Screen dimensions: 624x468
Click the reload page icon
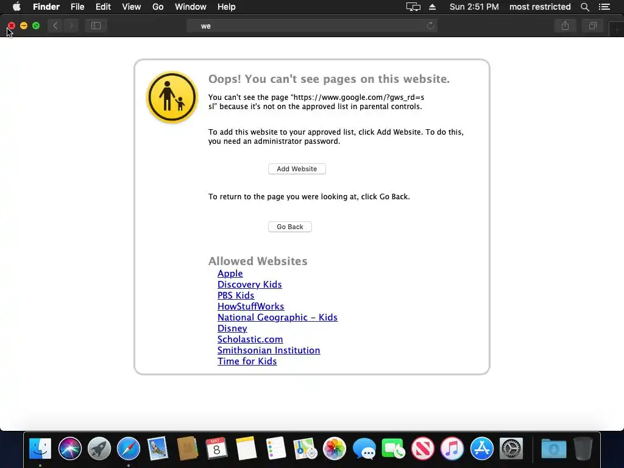[430, 26]
